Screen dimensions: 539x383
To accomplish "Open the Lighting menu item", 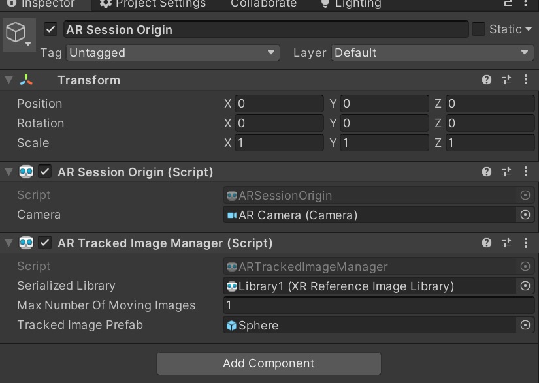I will coord(350,5).
